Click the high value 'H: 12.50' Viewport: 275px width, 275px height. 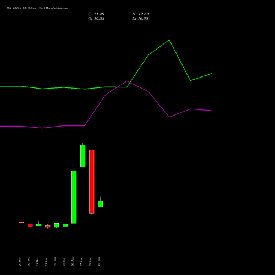click(140, 14)
